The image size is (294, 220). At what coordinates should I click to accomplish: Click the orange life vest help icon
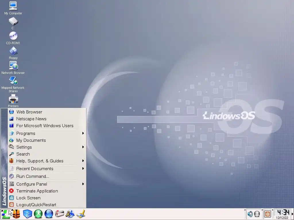[16, 214]
